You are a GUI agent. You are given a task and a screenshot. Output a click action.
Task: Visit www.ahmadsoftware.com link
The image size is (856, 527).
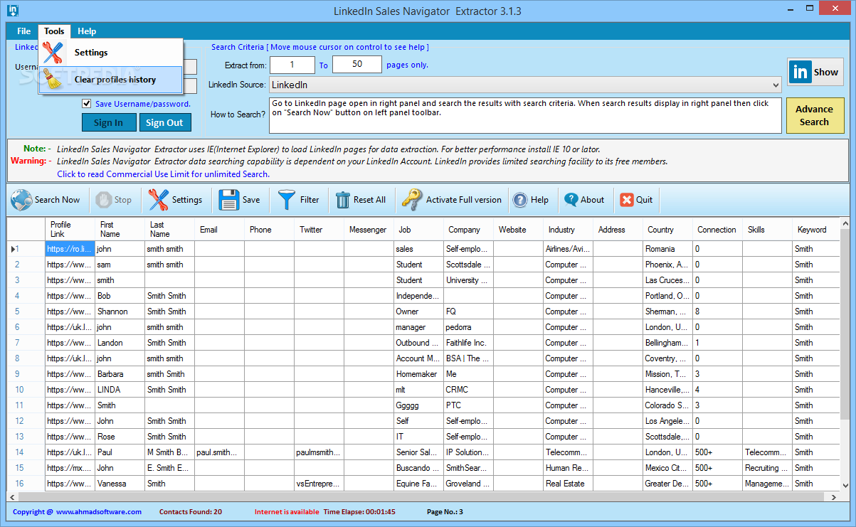point(99,511)
